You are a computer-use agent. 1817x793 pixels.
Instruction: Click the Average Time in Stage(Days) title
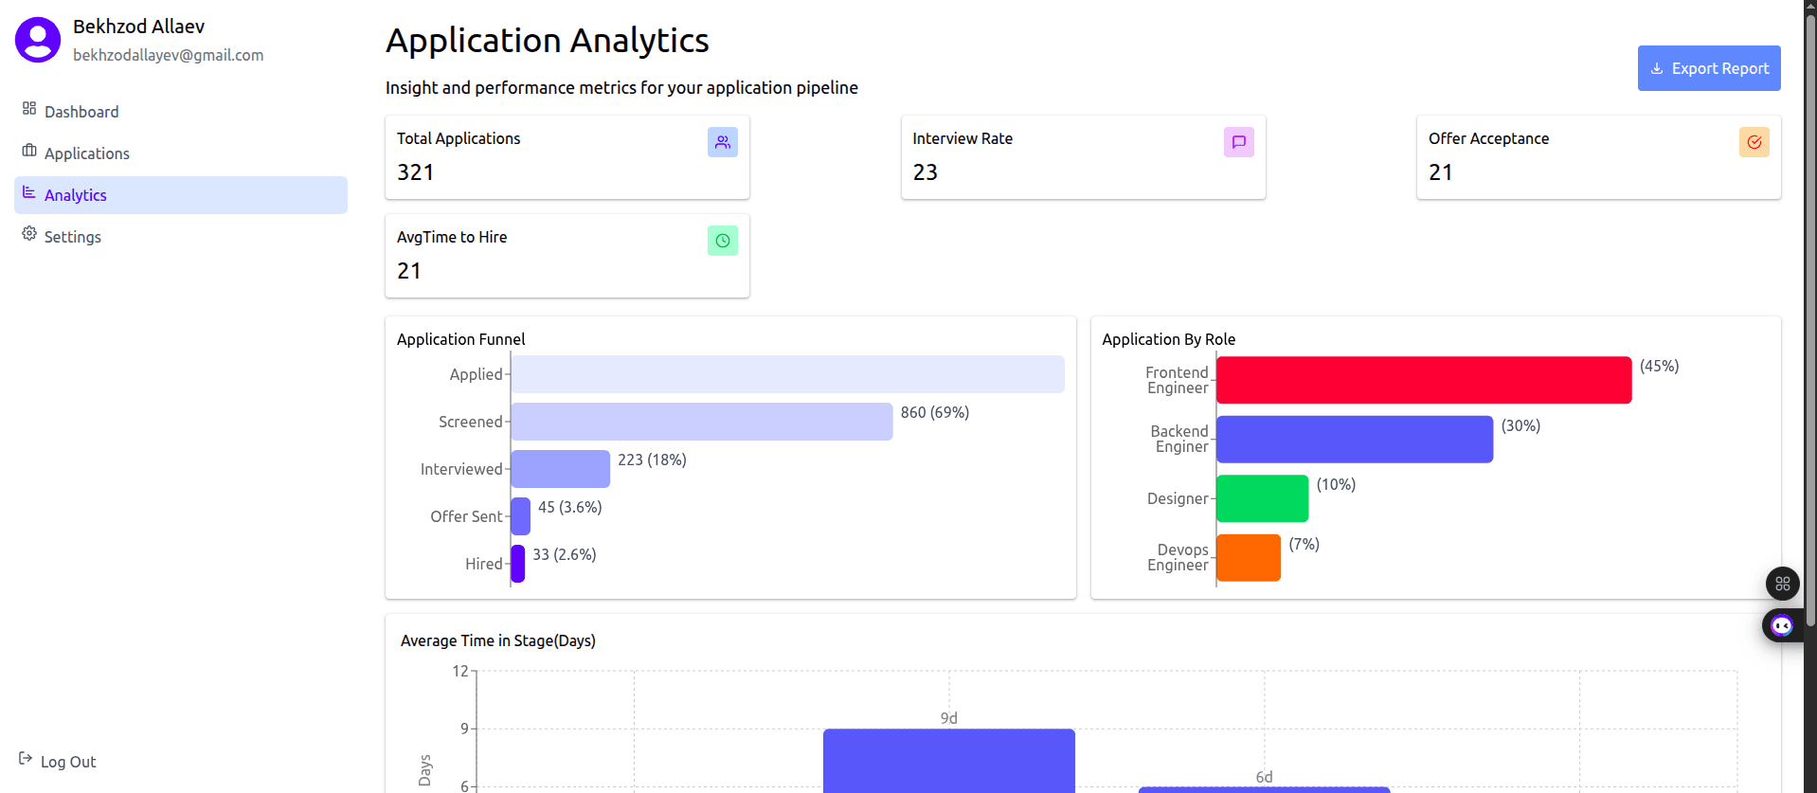(498, 640)
